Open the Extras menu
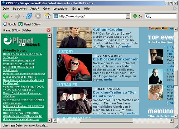Screen dimensions: 179x129 [76, 9]
